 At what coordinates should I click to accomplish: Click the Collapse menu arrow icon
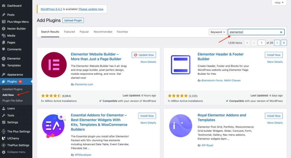(x=3, y=152)
